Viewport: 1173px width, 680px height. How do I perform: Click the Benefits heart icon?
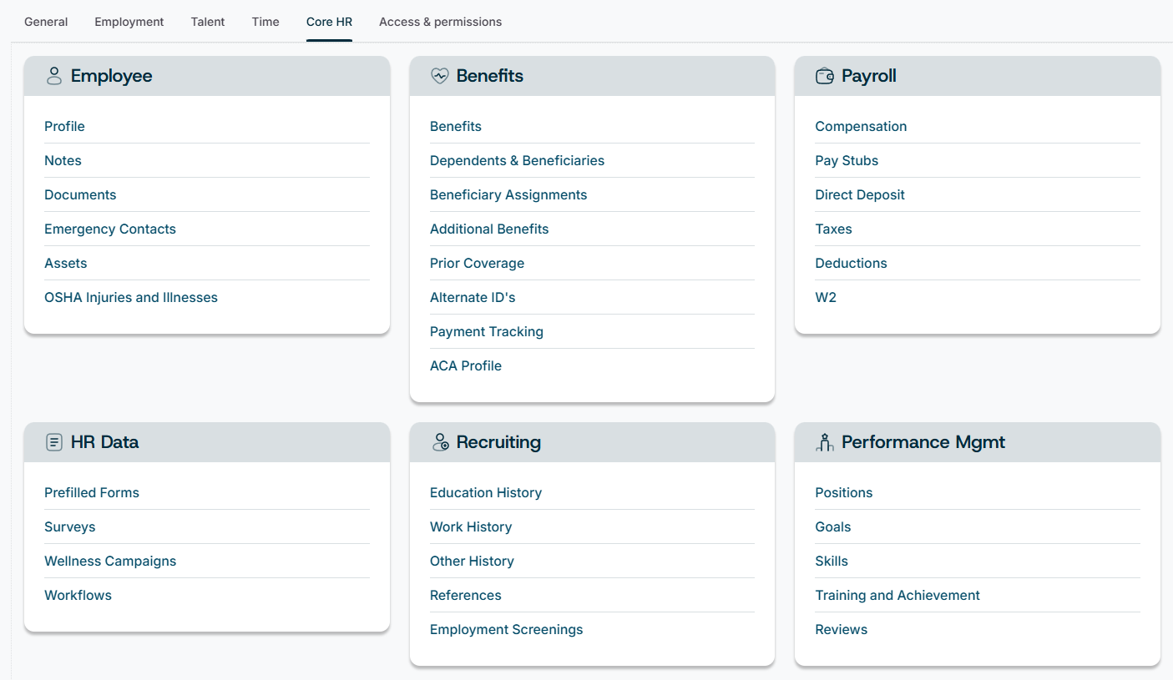(439, 76)
